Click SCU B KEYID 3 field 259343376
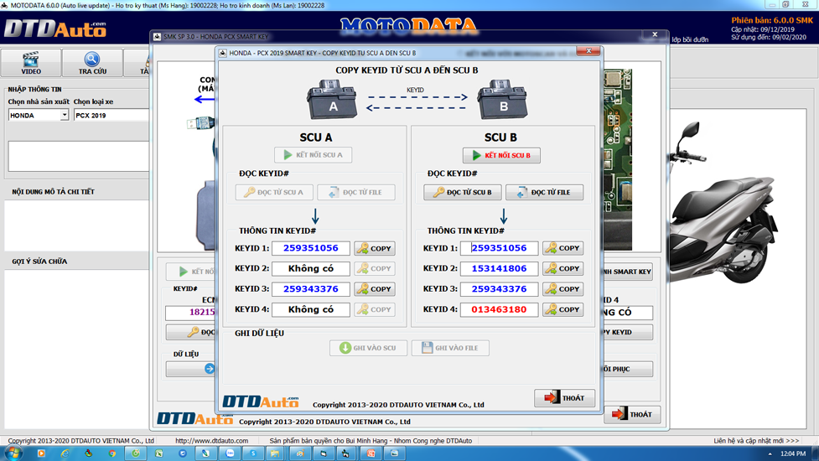Image resolution: width=819 pixels, height=461 pixels. pos(499,288)
